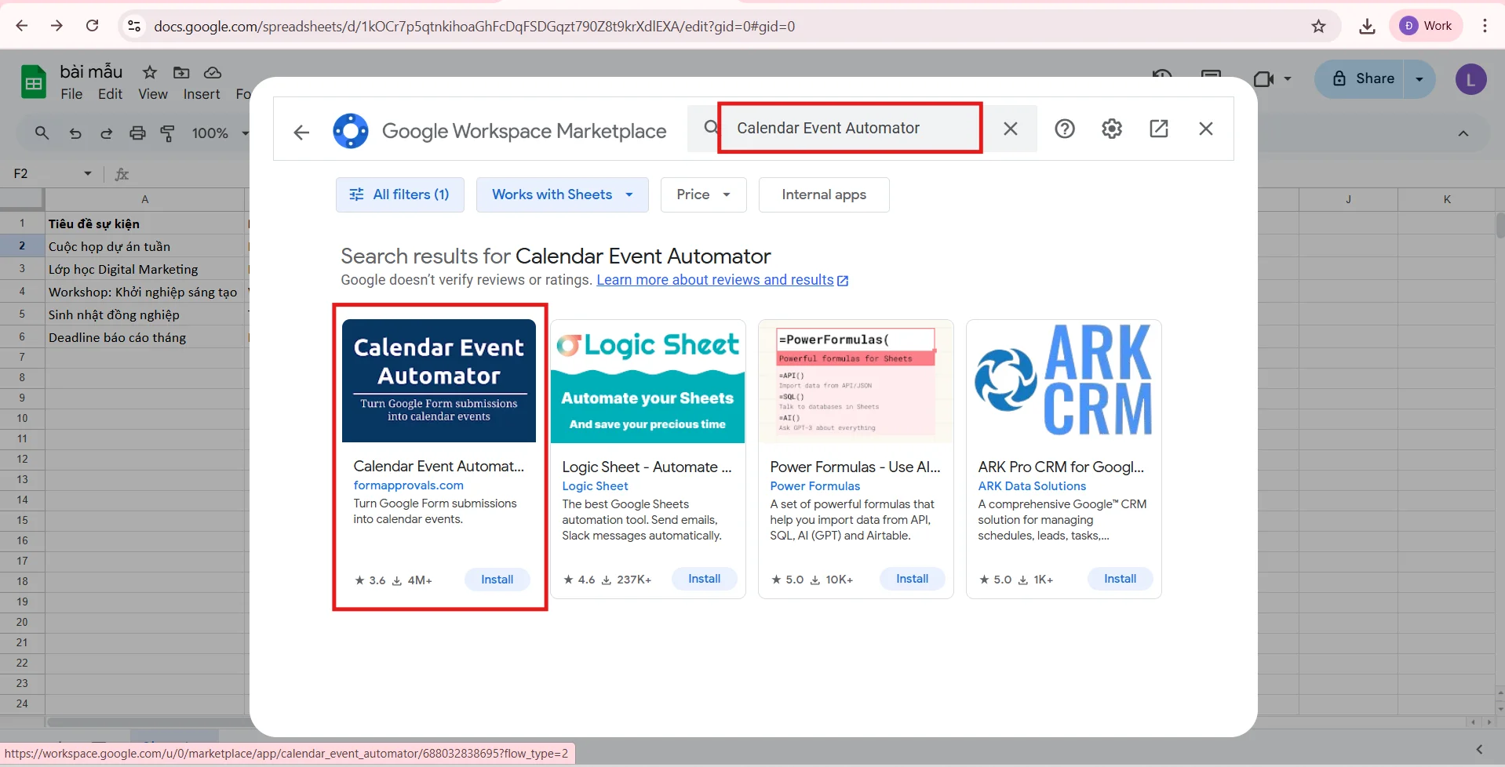This screenshot has height=767, width=1505.
Task: Open the ARK CRM app thumbnail
Action: click(x=1064, y=381)
